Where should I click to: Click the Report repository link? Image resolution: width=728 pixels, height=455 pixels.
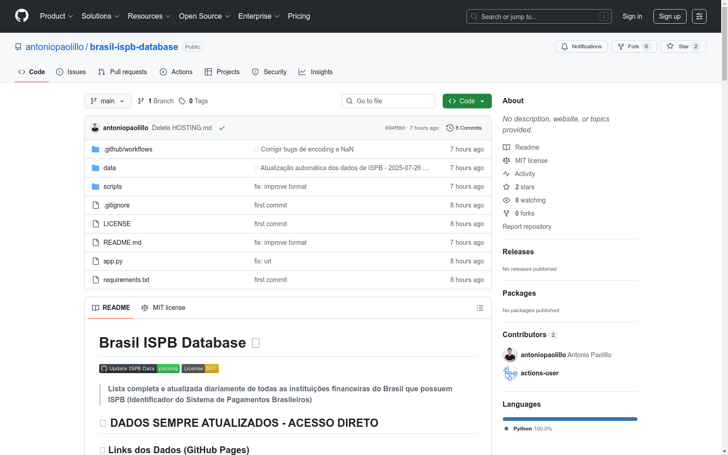pos(527,227)
